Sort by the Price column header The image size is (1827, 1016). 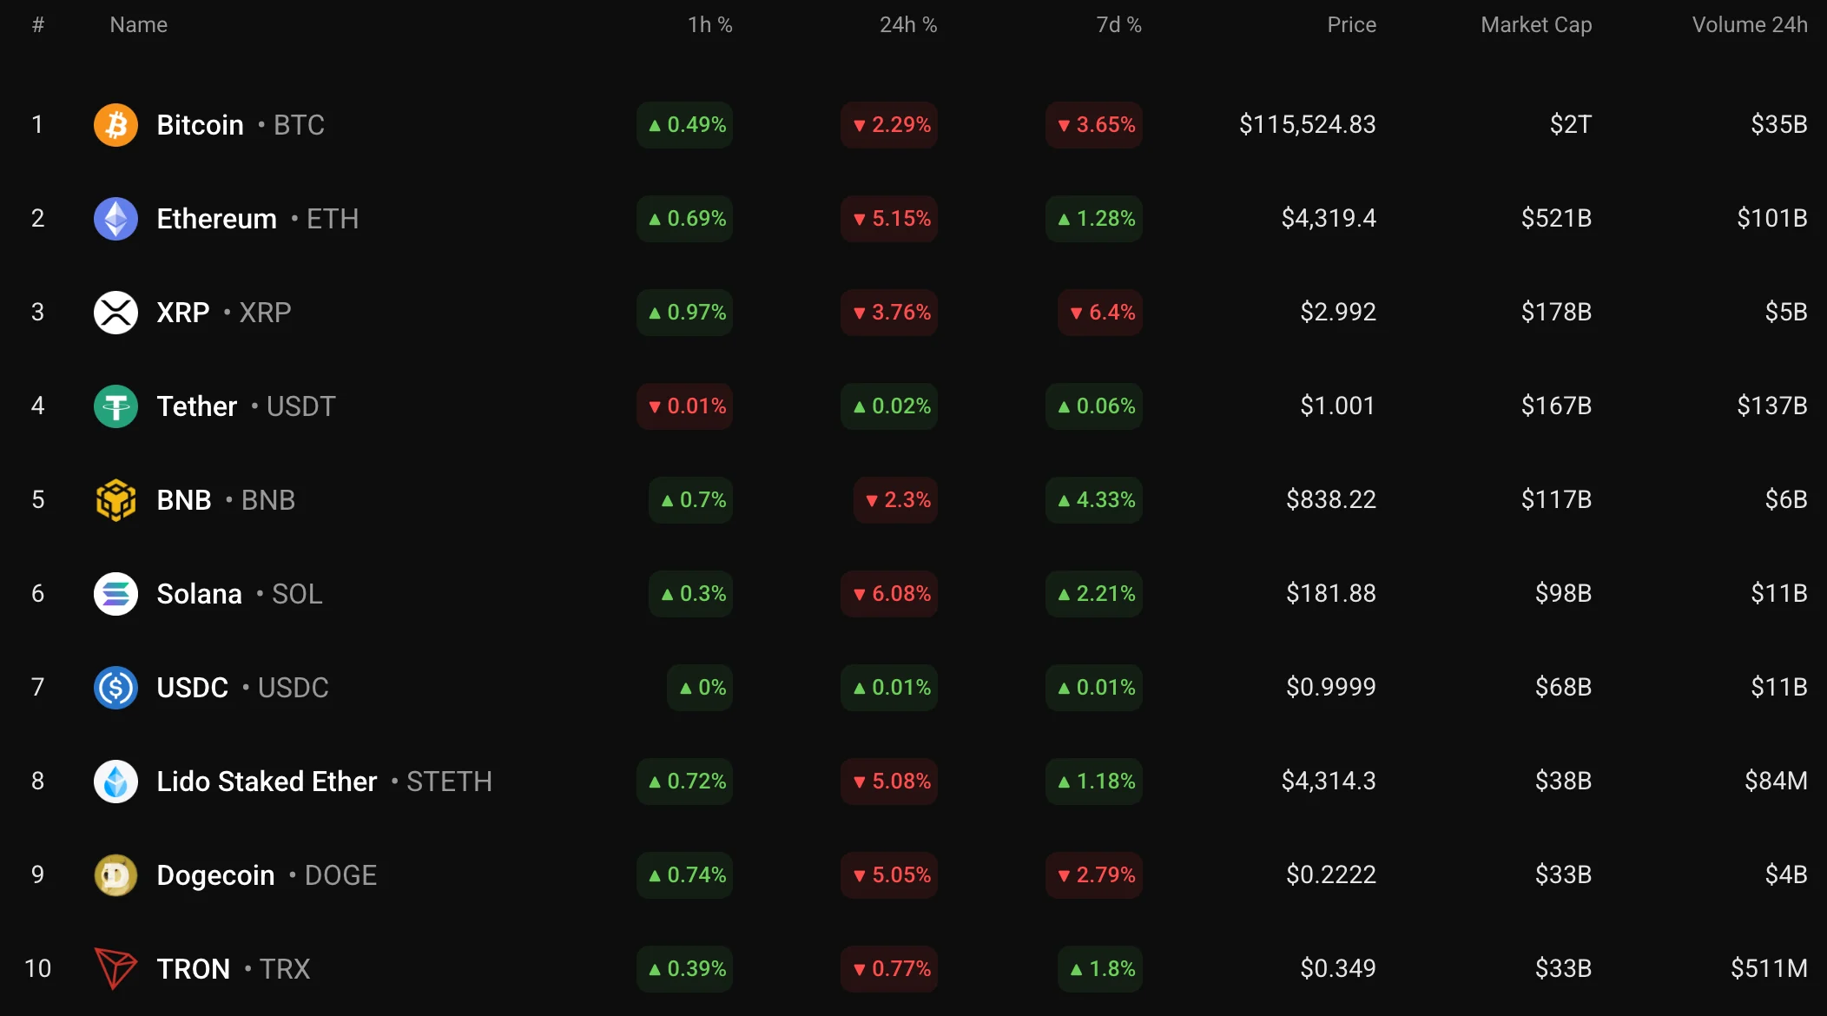tap(1351, 25)
